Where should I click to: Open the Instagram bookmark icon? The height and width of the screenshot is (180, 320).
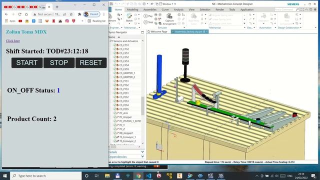click(x=67, y=21)
